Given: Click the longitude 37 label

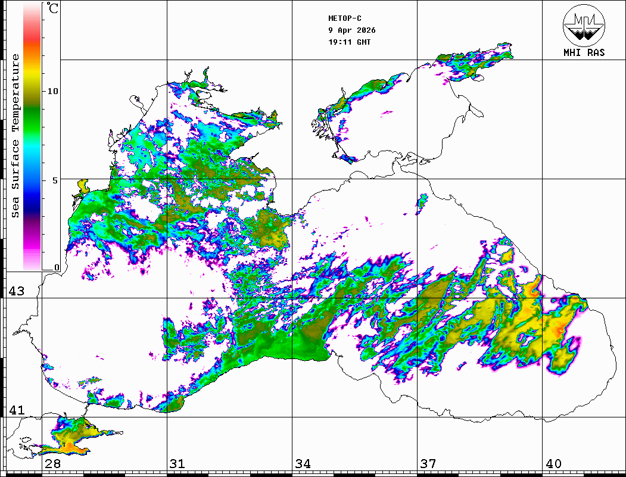Looking at the screenshot, I should 428,464.
